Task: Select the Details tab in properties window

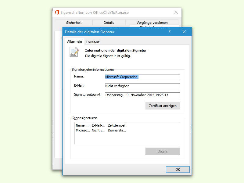Action: [109, 23]
